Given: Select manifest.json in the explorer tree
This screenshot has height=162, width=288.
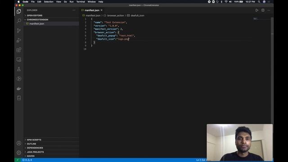Looking at the screenshot, I should coord(37,24).
